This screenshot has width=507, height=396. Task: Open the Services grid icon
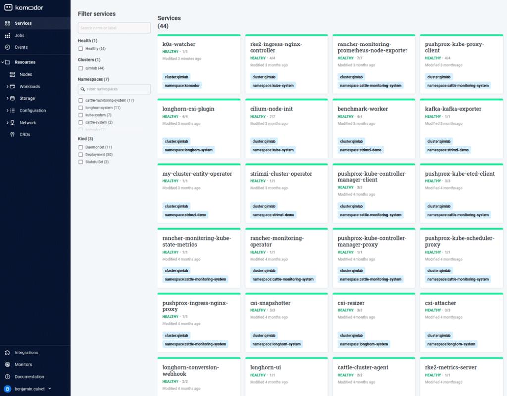click(8, 23)
